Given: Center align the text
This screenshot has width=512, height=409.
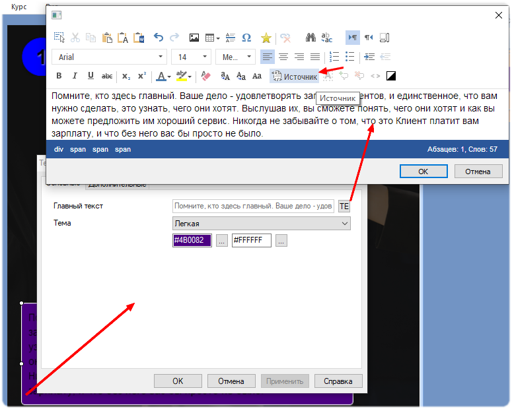Looking at the screenshot, I should click(x=283, y=57).
